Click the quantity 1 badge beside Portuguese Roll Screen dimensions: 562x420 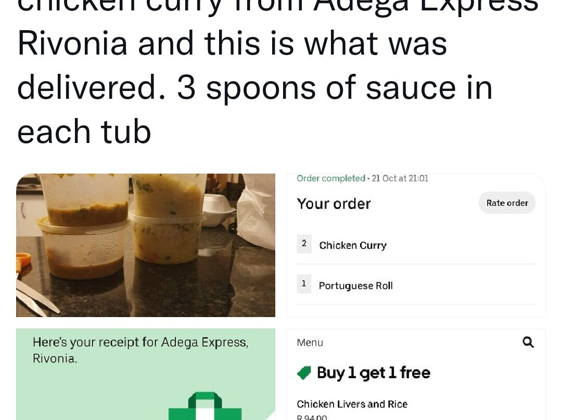[x=304, y=284]
